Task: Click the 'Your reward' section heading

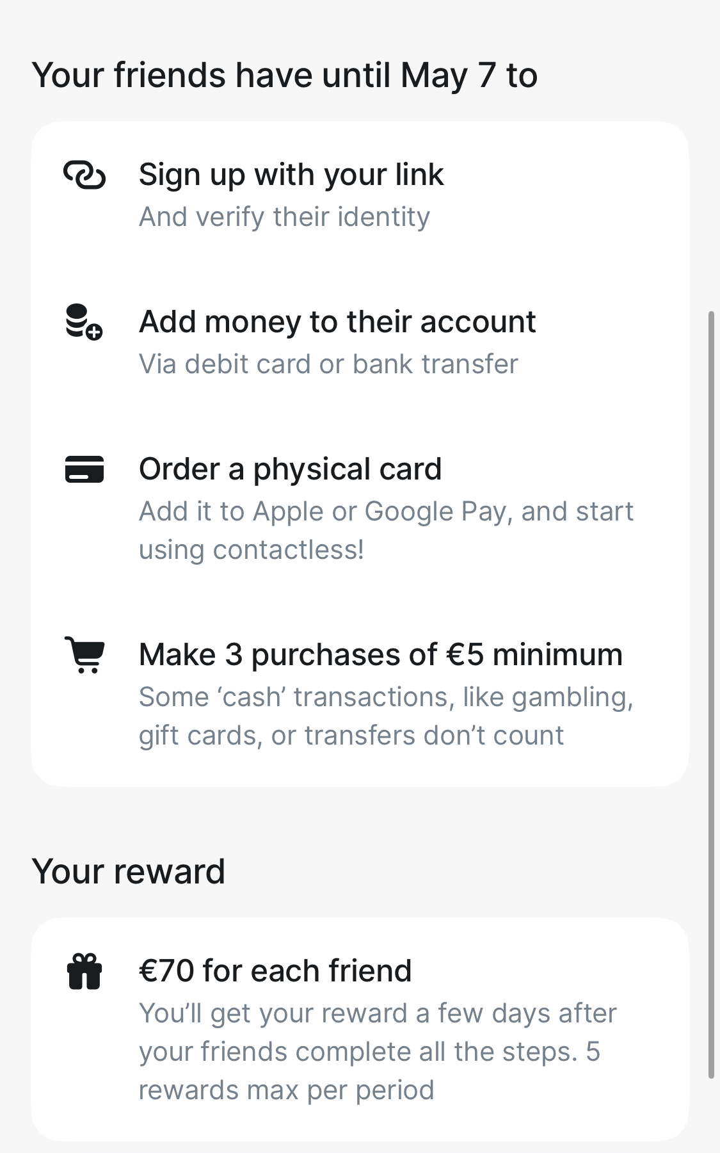Action: point(128,871)
